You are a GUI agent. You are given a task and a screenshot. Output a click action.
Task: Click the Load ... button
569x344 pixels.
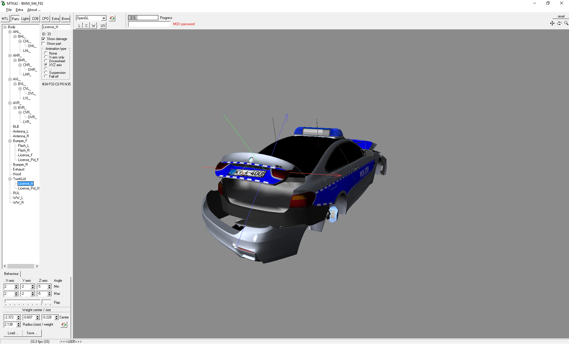pyautogui.click(x=13, y=333)
